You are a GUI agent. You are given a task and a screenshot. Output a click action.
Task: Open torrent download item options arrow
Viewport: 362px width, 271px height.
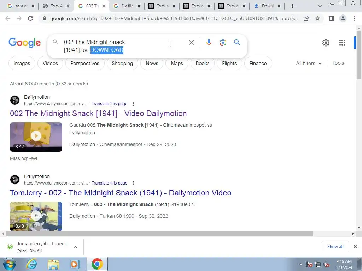pyautogui.click(x=75, y=247)
